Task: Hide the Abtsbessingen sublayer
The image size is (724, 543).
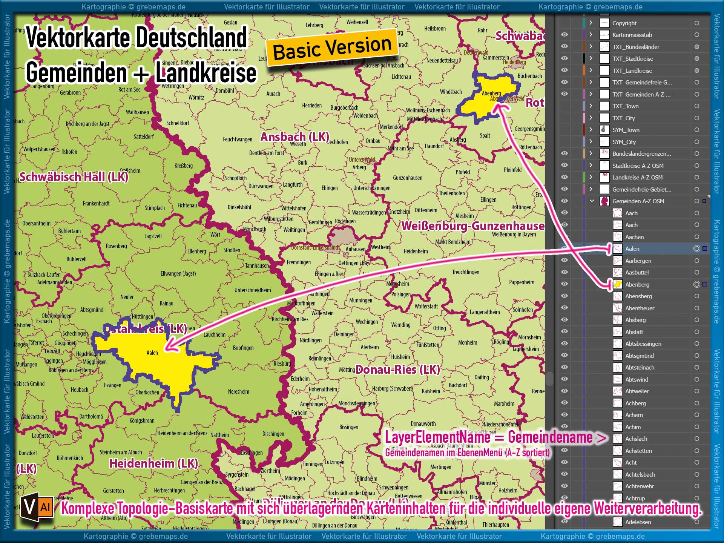Action: (564, 344)
